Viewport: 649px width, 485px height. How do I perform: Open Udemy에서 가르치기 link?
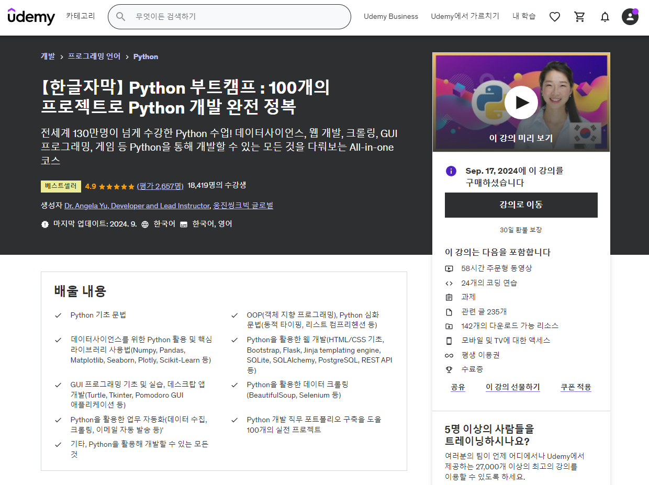click(x=465, y=17)
